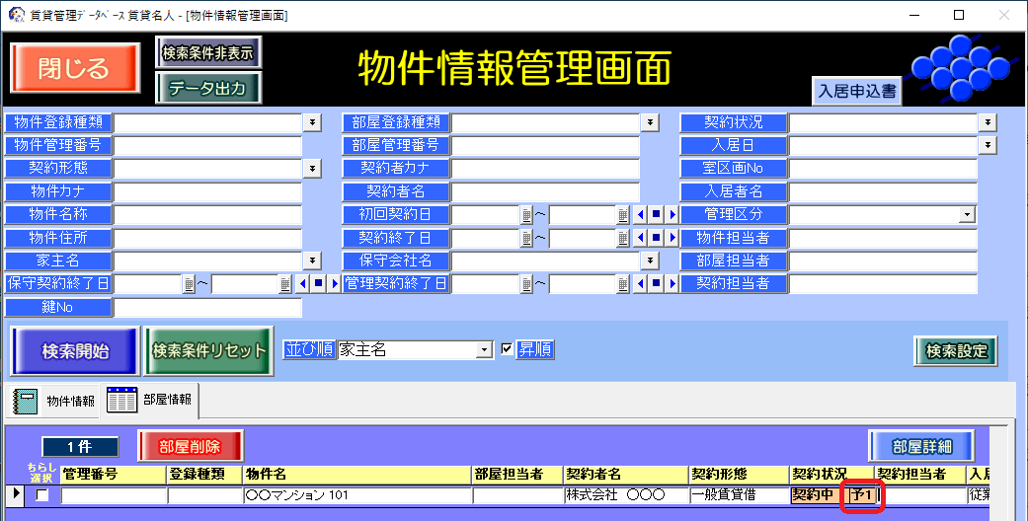Screen dimensions: 1028x521
Task: Select row marker for 〇〇マンション 101
Action: [x=16, y=494]
